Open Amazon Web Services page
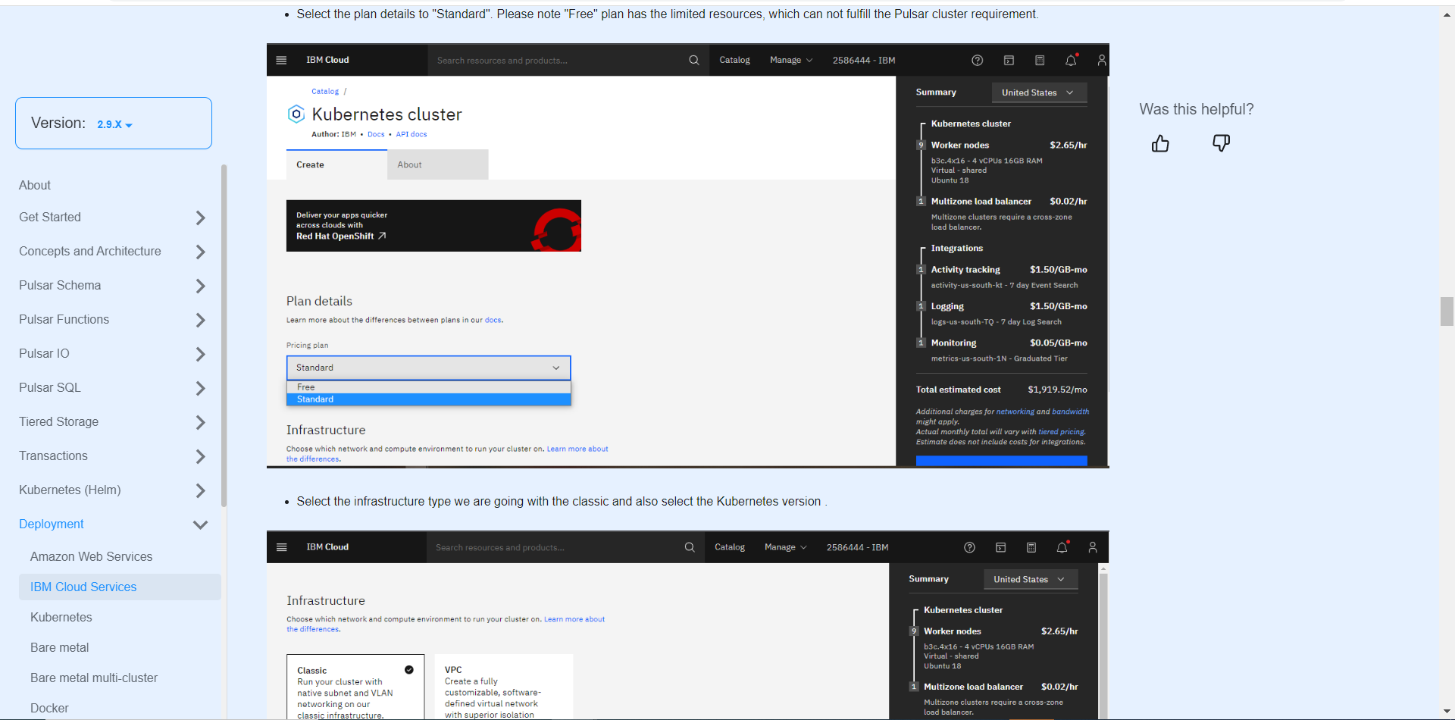The width and height of the screenshot is (1455, 720). [92, 556]
